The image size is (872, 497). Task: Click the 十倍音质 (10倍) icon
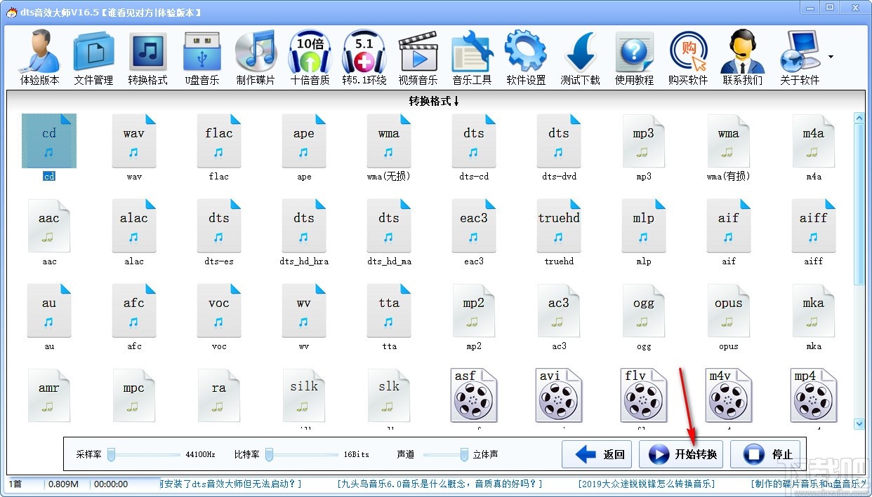pyautogui.click(x=310, y=56)
